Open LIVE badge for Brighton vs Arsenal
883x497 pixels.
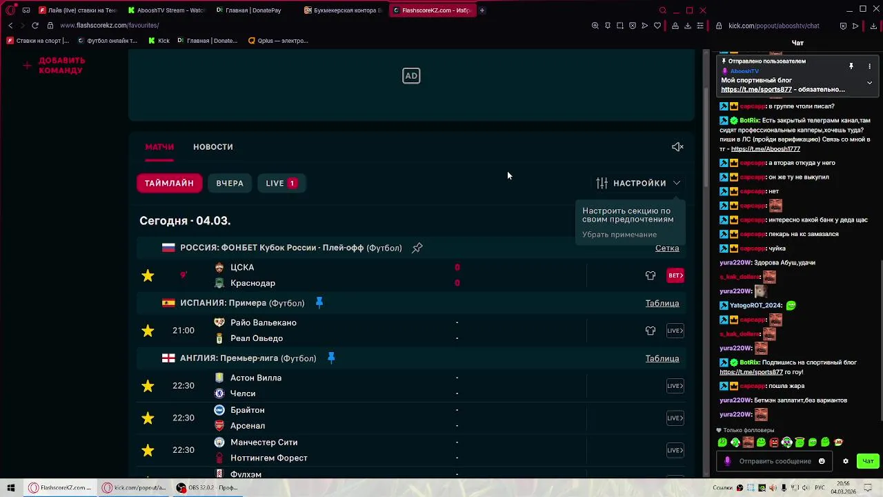(x=675, y=418)
